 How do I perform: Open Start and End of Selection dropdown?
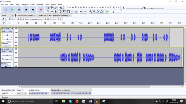tap(71, 90)
